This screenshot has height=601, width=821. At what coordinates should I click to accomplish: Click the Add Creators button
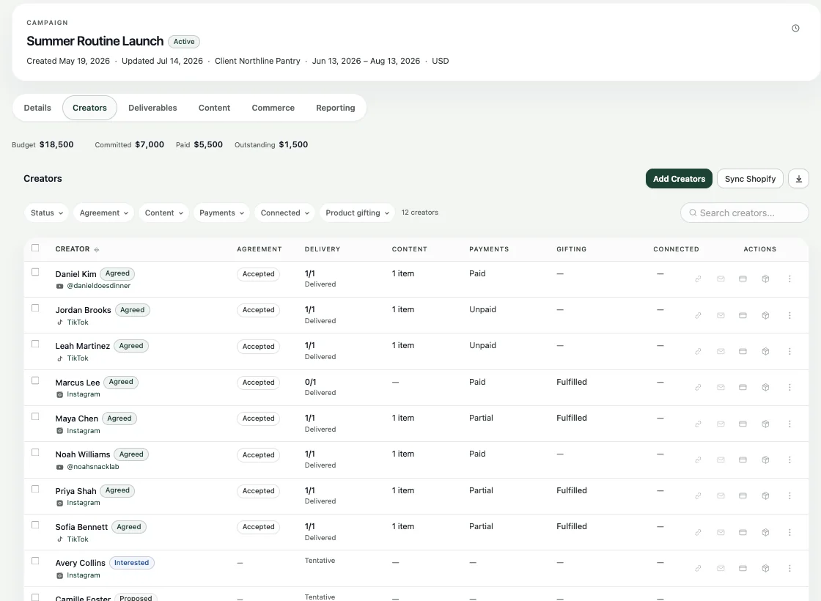point(679,179)
